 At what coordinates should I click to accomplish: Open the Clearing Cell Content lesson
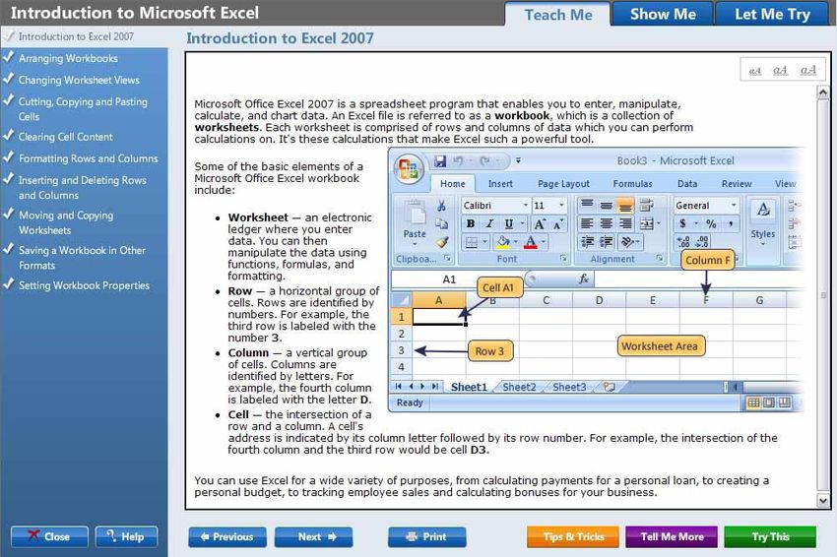point(65,137)
